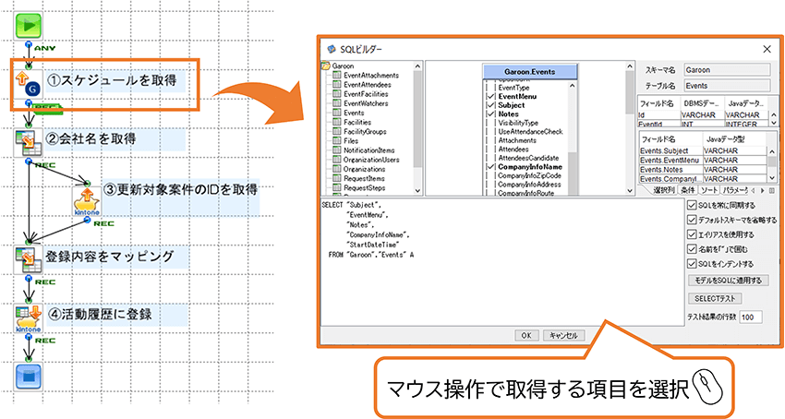Select the kintone 活動履歴に登録 icon
Screen dimensions: 785x419
29,317
